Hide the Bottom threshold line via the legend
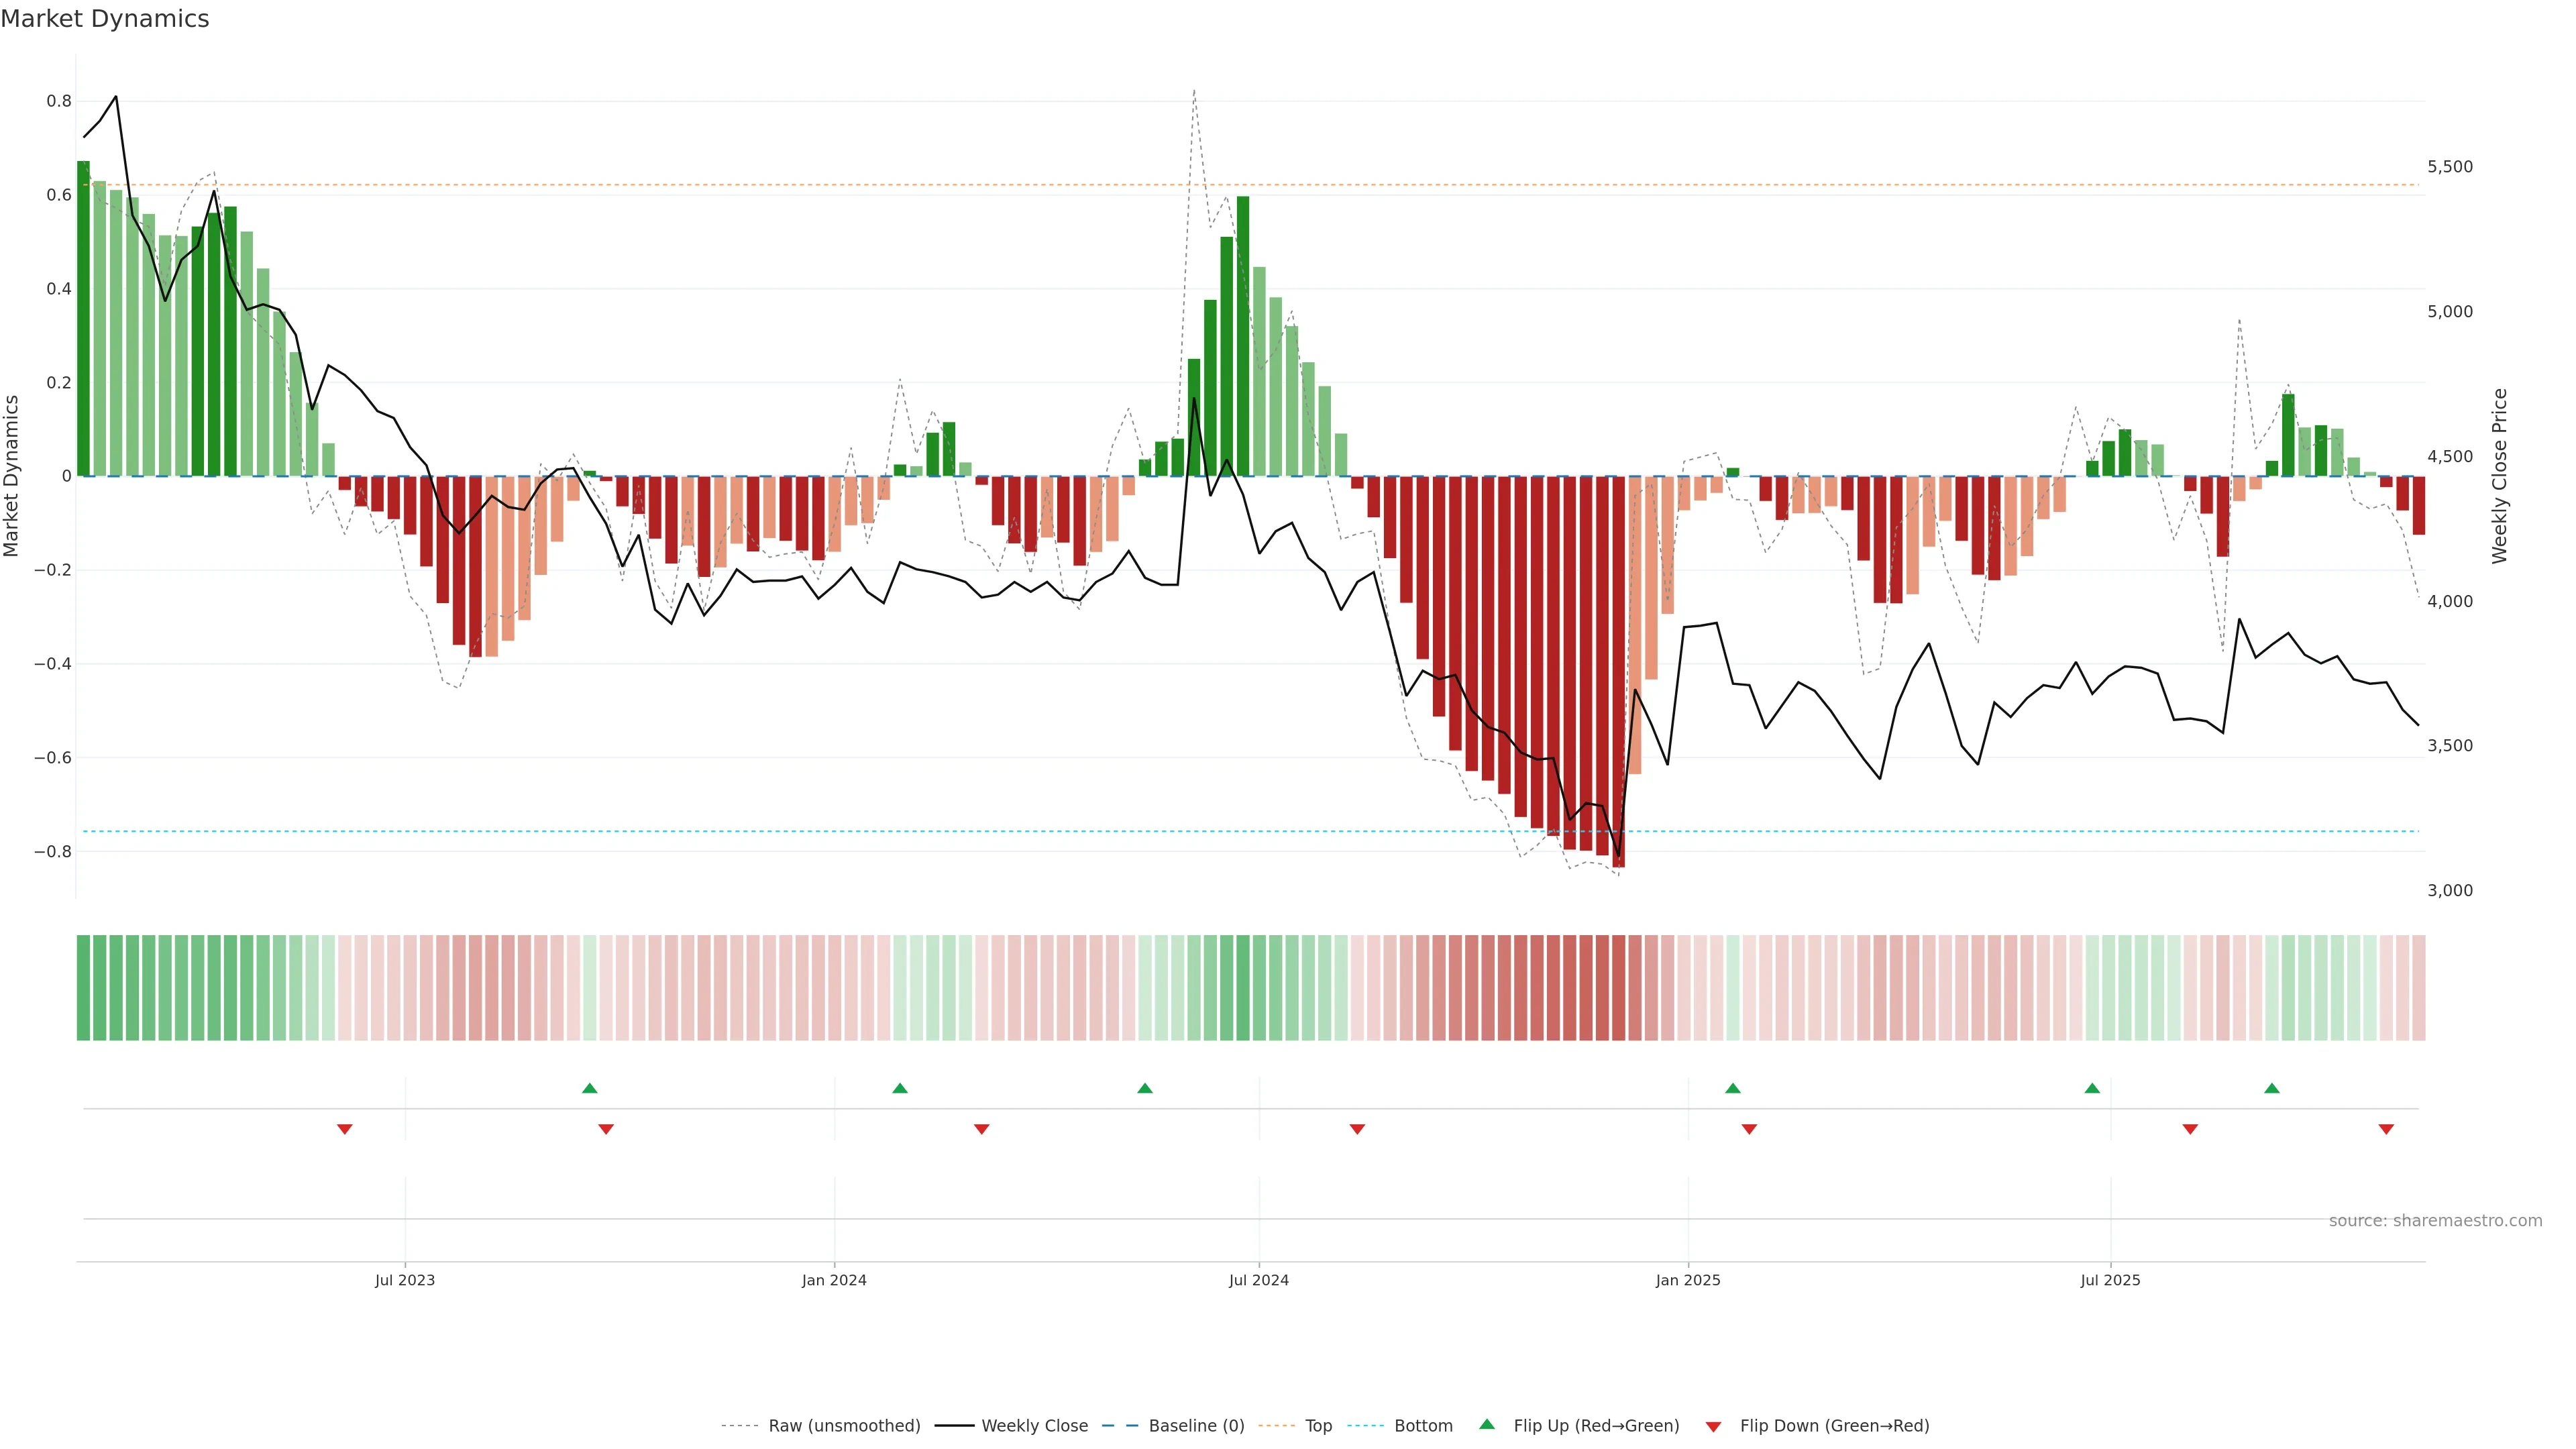 1423,1426
